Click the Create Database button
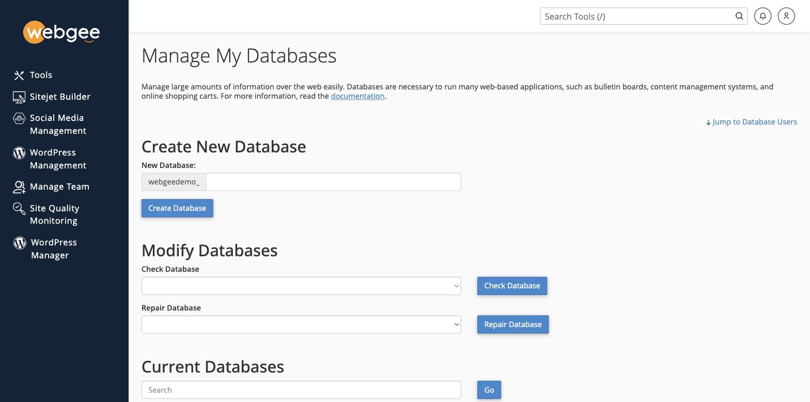810x402 pixels. [177, 208]
